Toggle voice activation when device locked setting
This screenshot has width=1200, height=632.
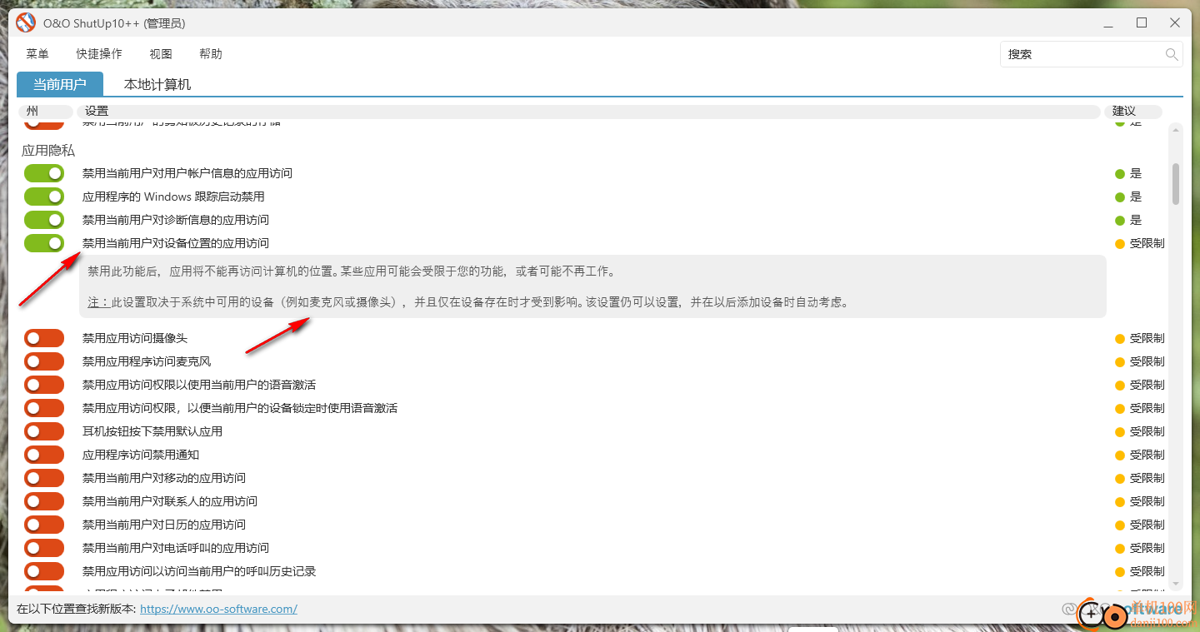44,408
